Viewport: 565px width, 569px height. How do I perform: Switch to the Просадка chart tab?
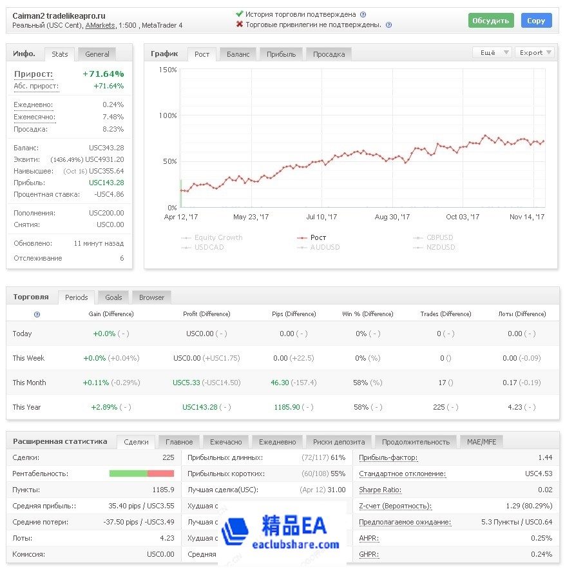coord(329,54)
